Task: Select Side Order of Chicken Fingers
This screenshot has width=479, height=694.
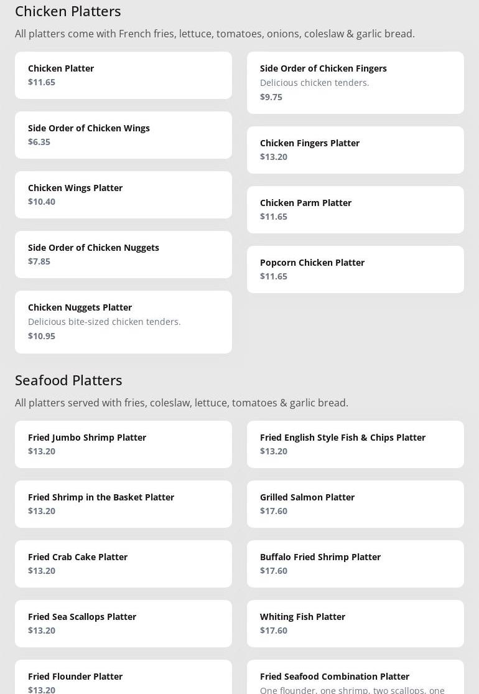Action: pos(355,83)
